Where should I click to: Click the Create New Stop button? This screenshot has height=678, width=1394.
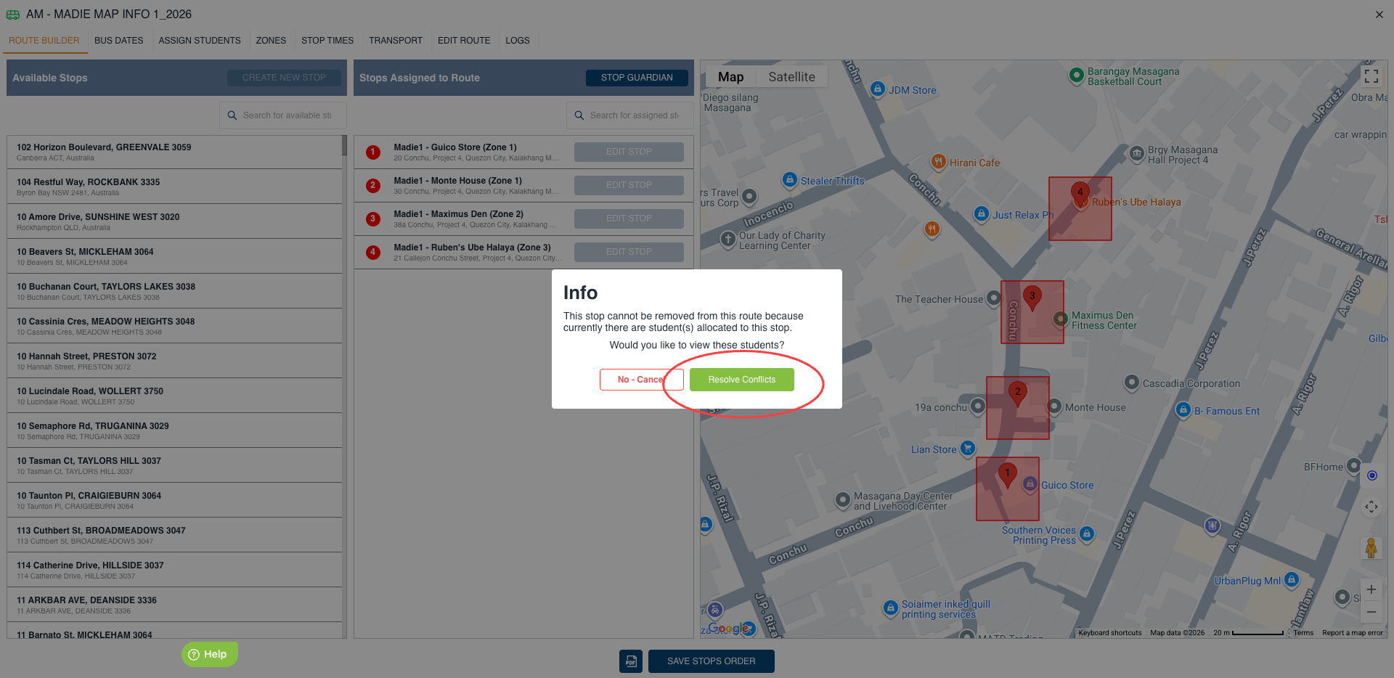pyautogui.click(x=284, y=78)
